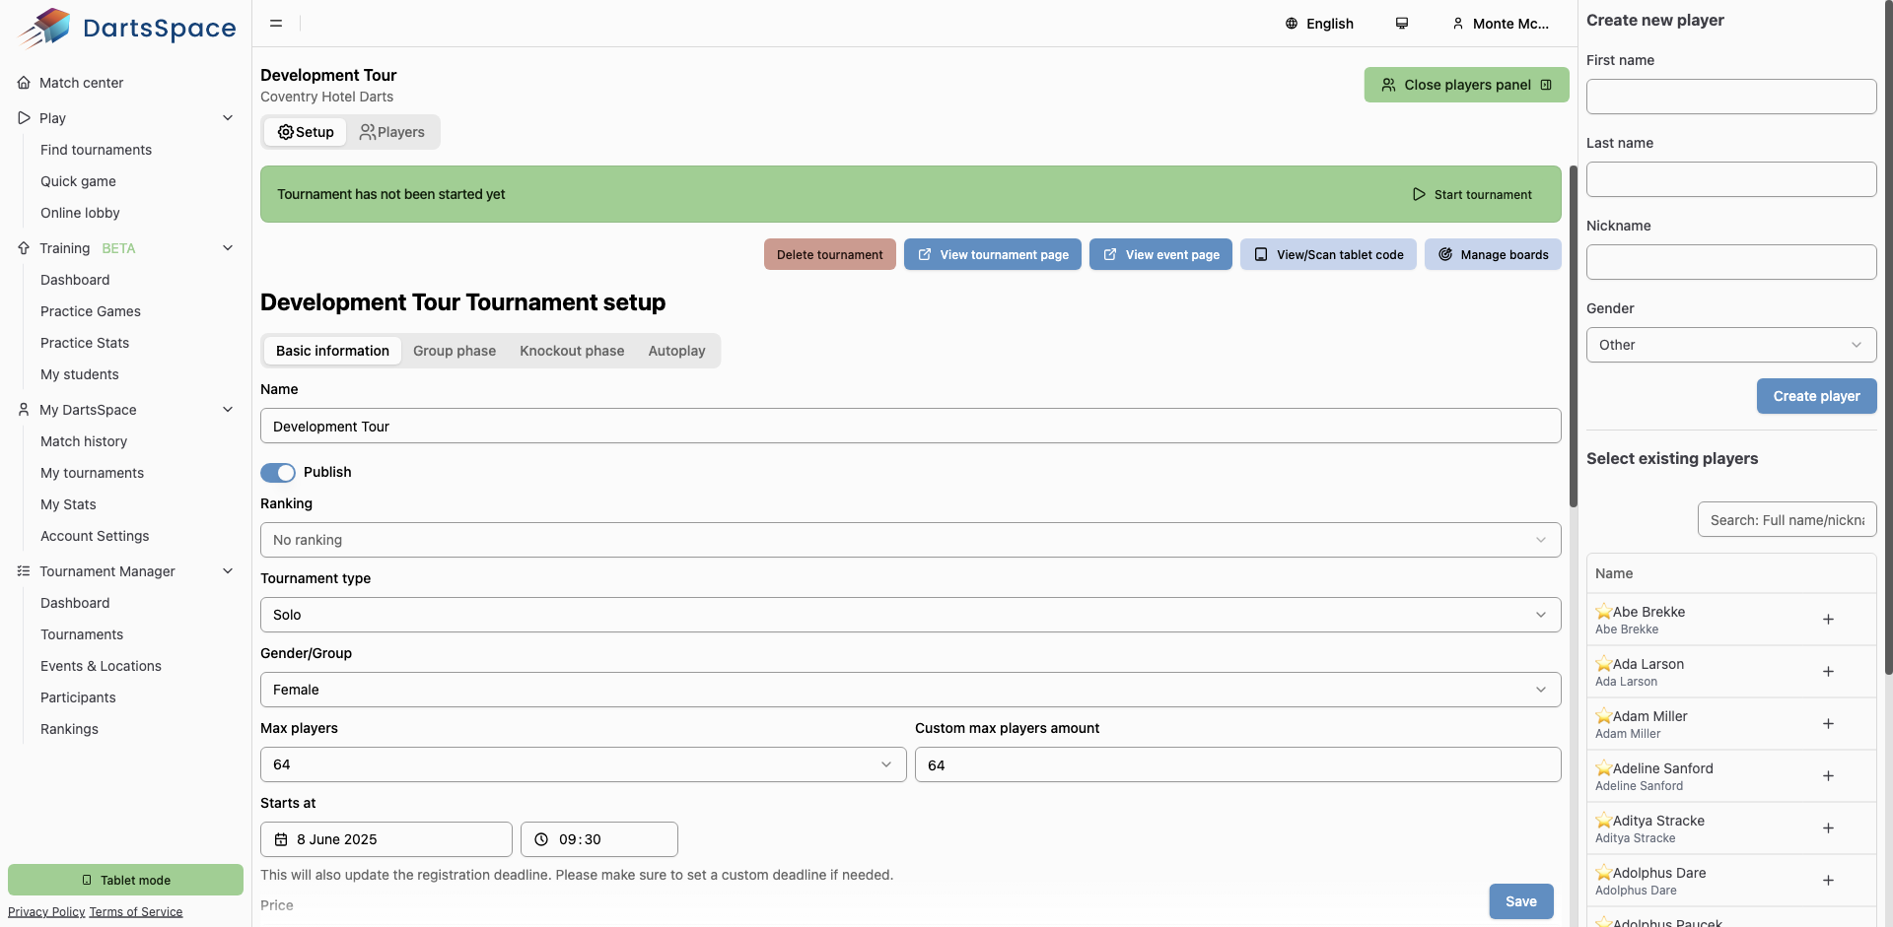Open the Tournament type dropdown

(909, 615)
